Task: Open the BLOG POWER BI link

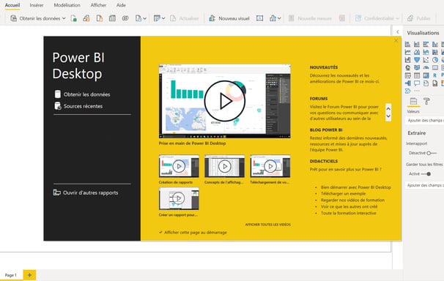Action: pos(326,130)
